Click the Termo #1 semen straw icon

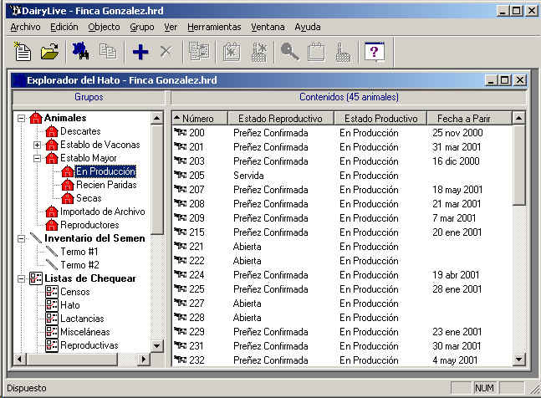[52, 252]
